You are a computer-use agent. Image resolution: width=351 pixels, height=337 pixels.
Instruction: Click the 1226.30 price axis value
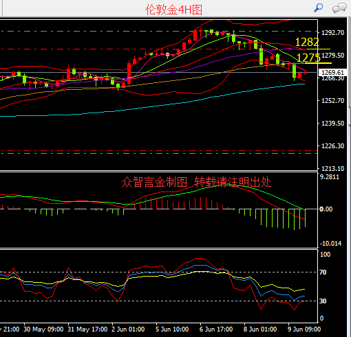(332, 146)
